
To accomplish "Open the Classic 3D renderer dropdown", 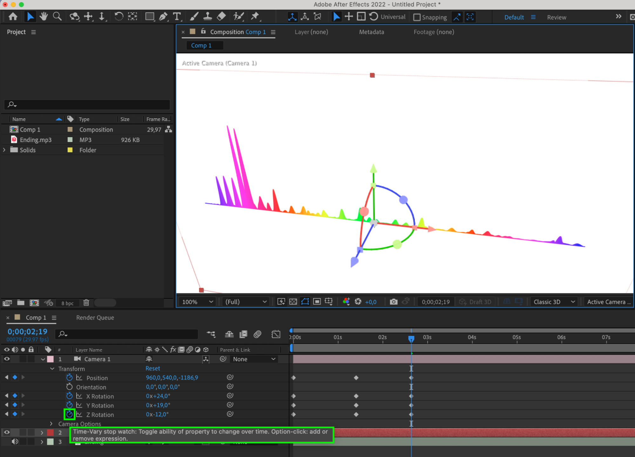I will (554, 302).
